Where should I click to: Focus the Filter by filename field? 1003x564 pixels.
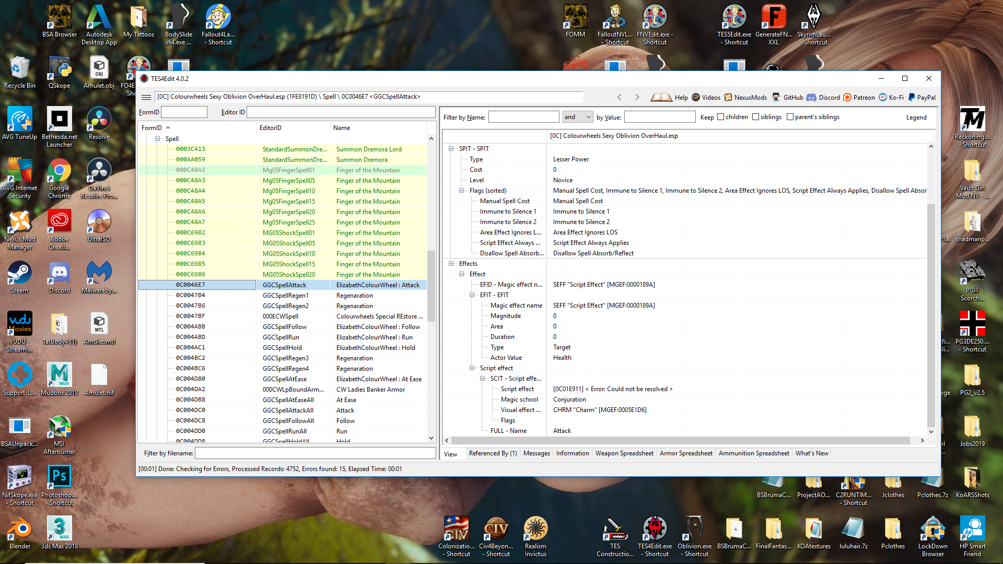316,453
